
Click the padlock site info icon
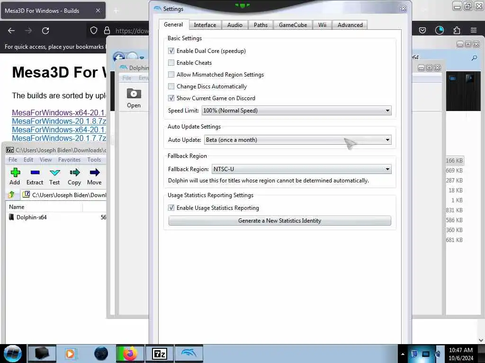(107, 30)
